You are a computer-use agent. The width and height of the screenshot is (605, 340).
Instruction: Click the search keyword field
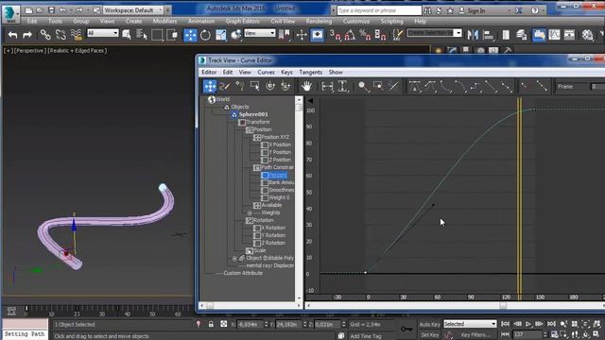(379, 10)
